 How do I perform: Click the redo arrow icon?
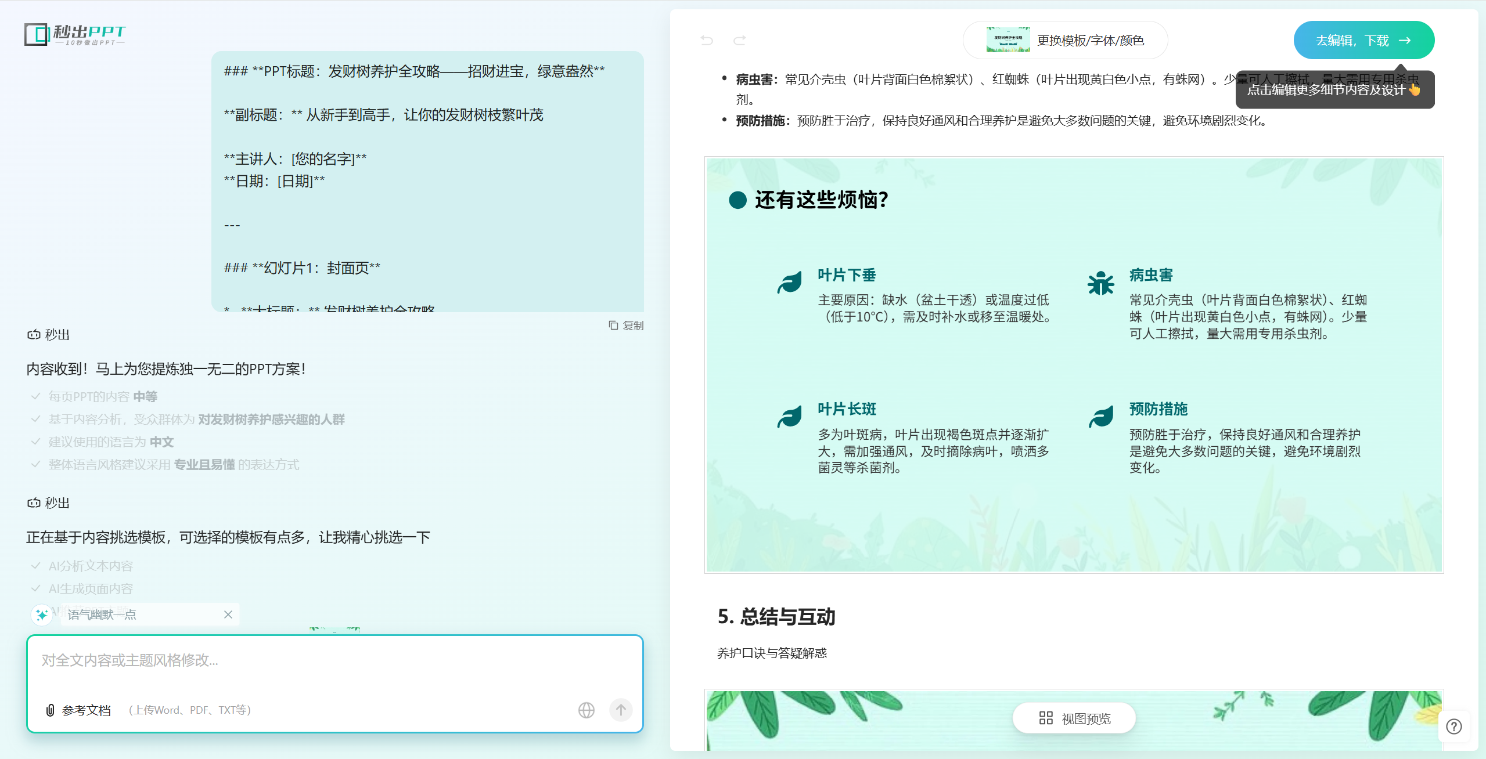pos(739,40)
